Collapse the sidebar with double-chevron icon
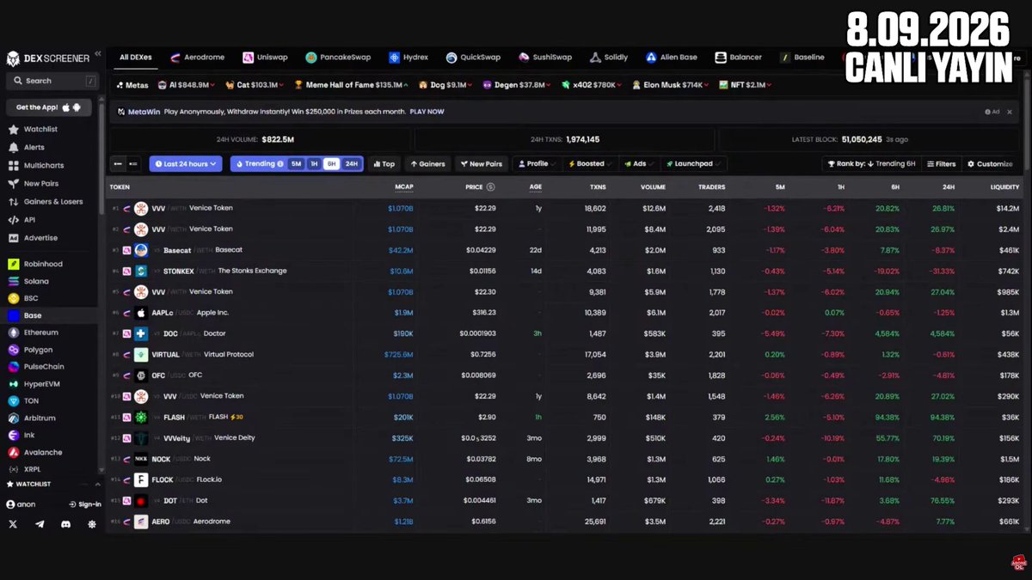This screenshot has width=1032, height=580. coord(97,54)
